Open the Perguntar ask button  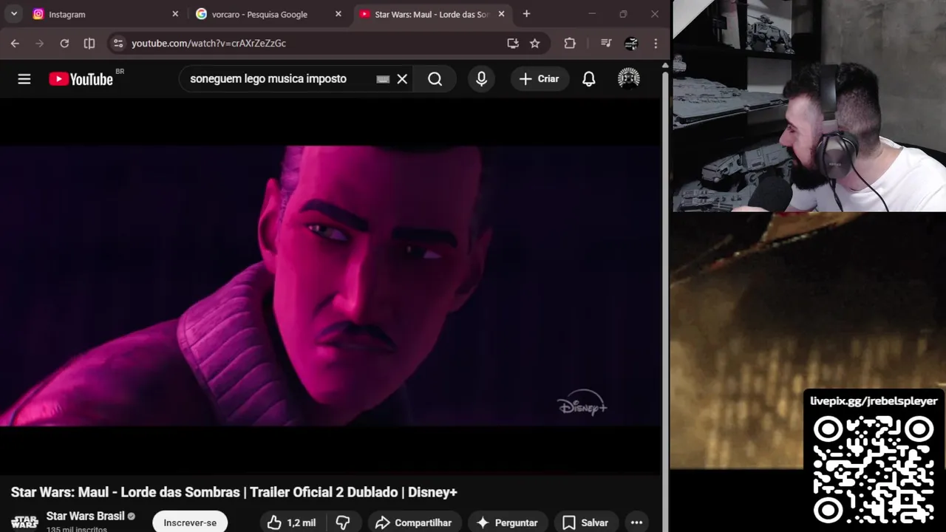coord(508,522)
